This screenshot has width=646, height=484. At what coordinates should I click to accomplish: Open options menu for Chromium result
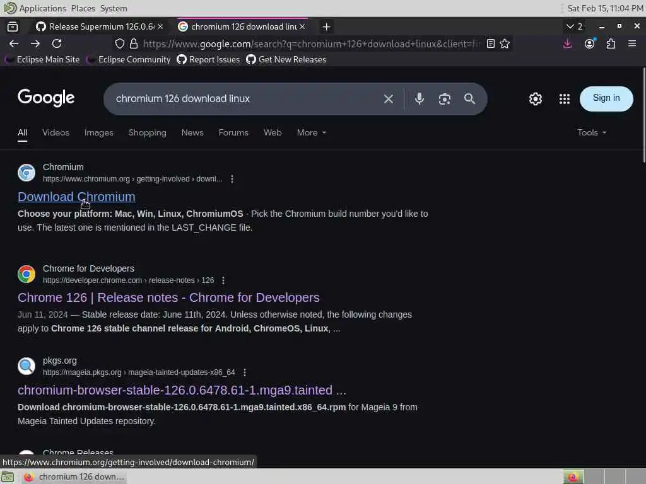[232, 179]
